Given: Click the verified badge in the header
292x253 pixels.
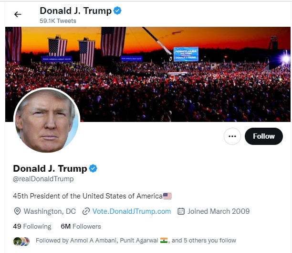Looking at the screenshot, I should coord(117,11).
